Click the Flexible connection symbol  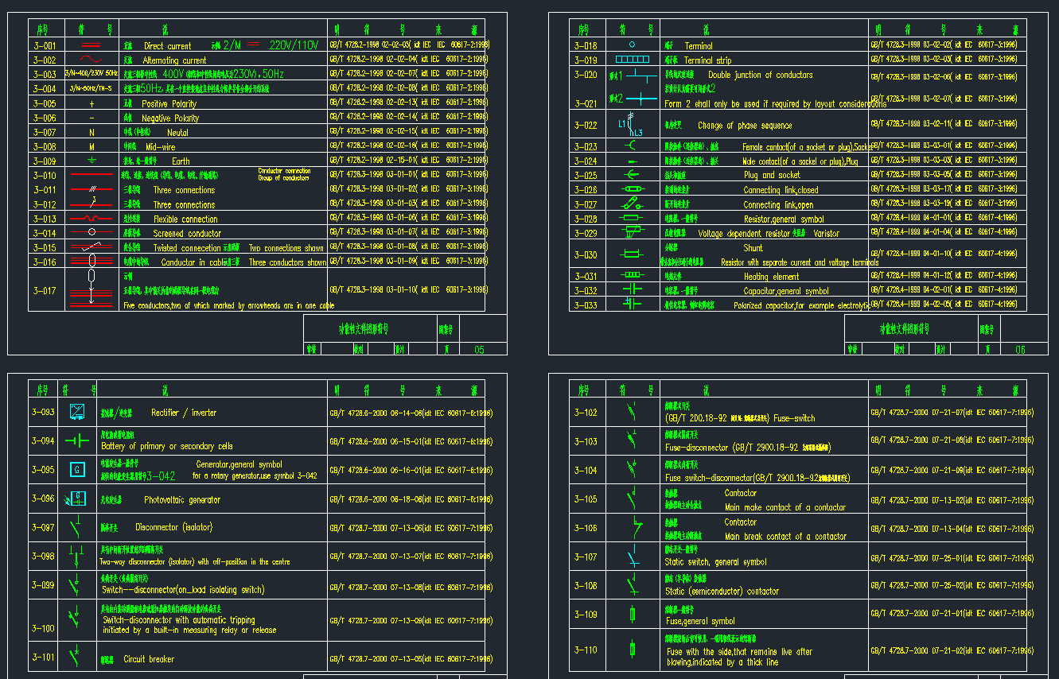(x=91, y=219)
